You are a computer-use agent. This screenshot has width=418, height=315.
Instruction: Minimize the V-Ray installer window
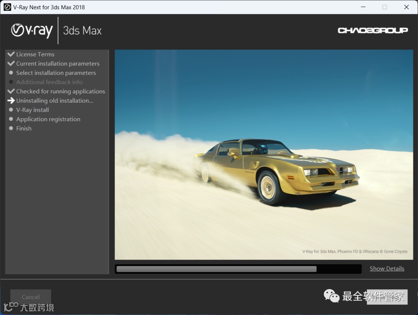363,7
